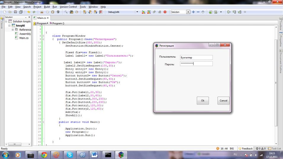Click the Cut scissors icon
The height and width of the screenshot is (159, 283).
point(42,12)
